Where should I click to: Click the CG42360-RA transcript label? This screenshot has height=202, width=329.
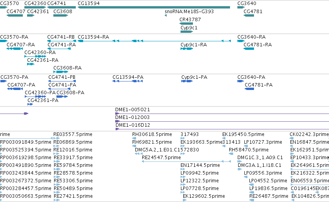(x=40, y=53)
